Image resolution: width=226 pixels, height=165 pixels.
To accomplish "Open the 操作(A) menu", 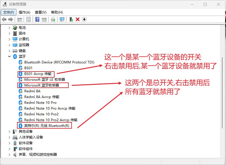I will click(x=25, y=12).
